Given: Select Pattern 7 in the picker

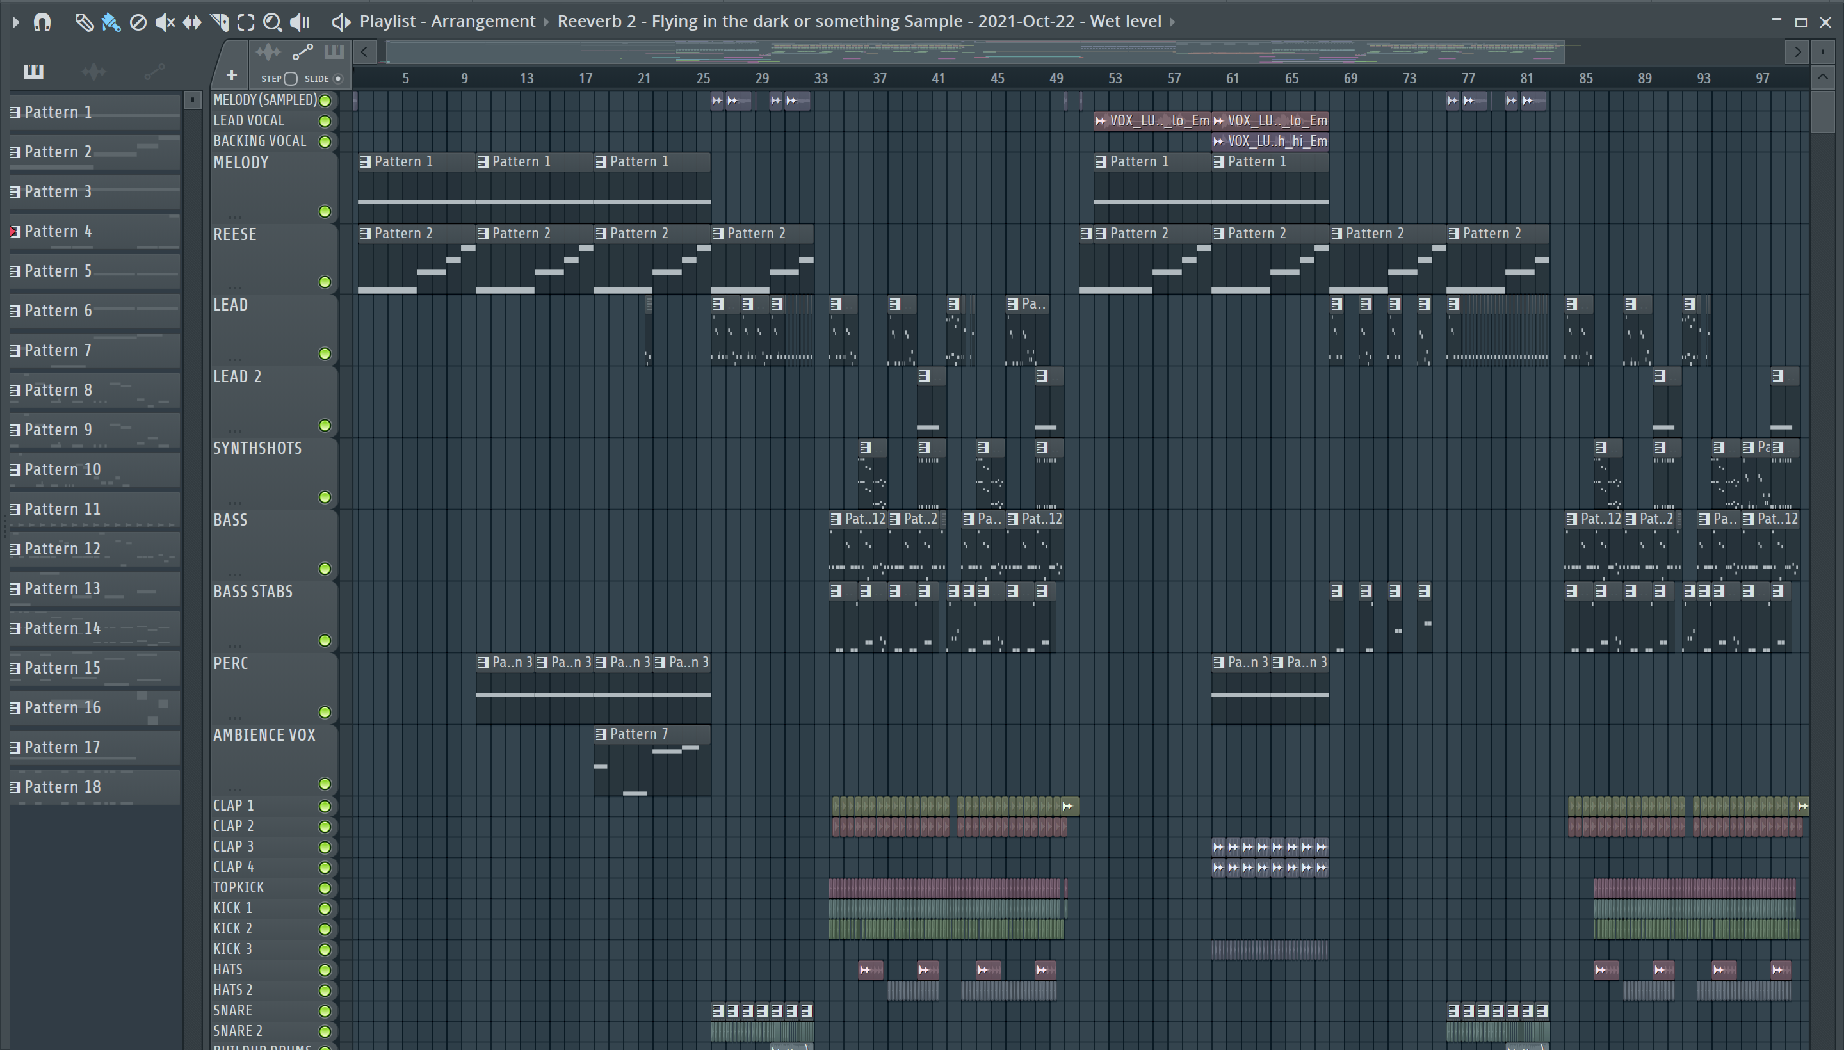Looking at the screenshot, I should point(95,350).
